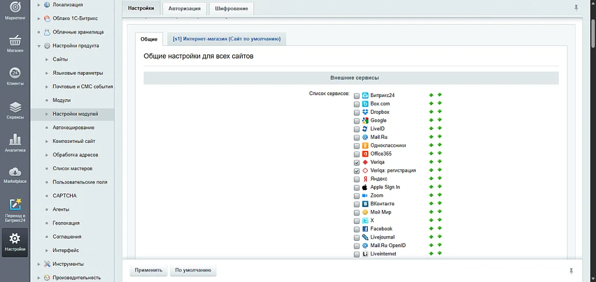Move Mail.Ru service down with the arrow
Viewport: 596px width, 282px height.
(x=439, y=137)
